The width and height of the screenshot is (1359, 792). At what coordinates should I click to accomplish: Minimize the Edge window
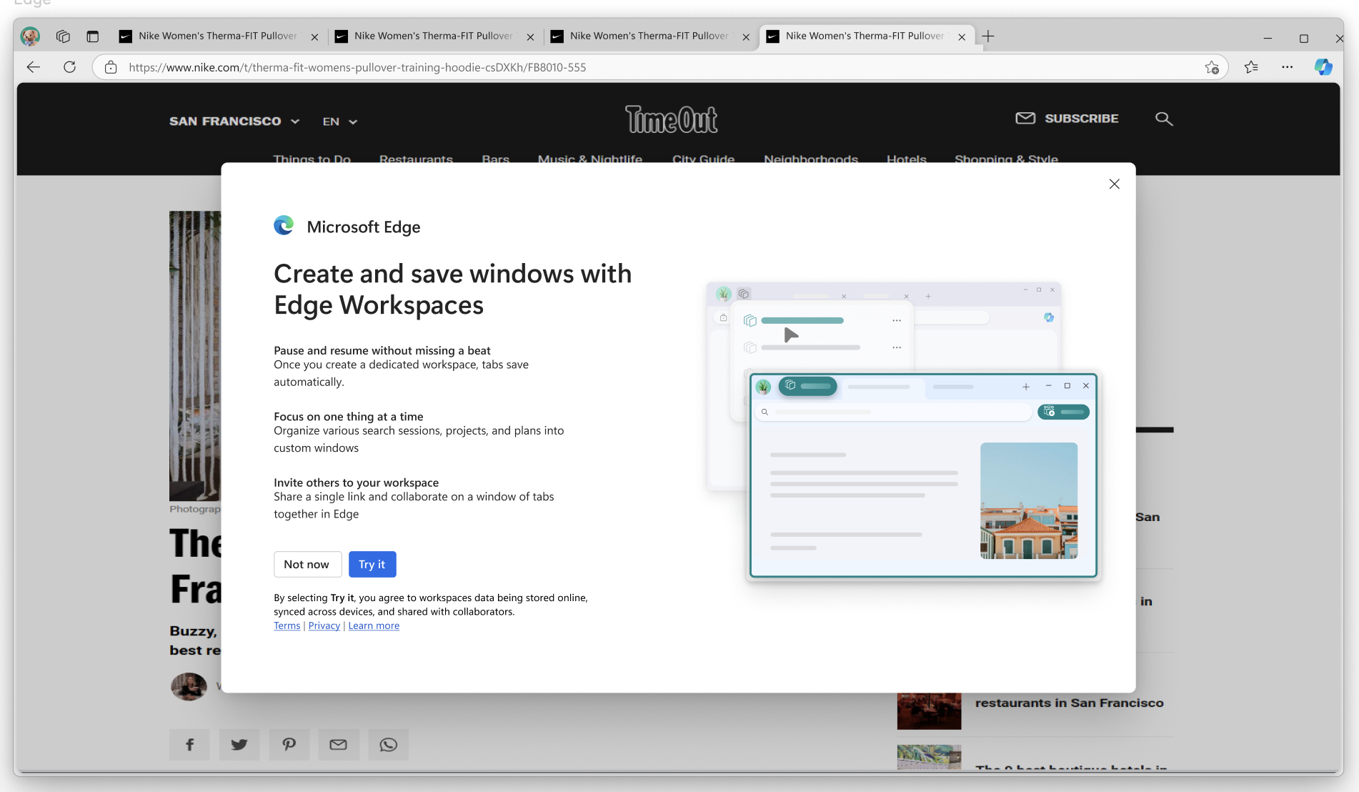point(1268,38)
